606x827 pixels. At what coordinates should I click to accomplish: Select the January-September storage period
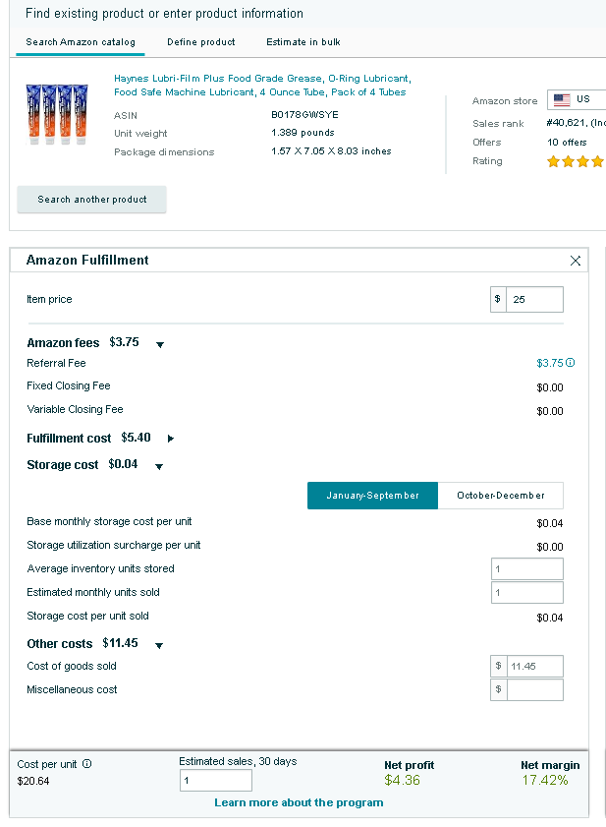click(372, 496)
